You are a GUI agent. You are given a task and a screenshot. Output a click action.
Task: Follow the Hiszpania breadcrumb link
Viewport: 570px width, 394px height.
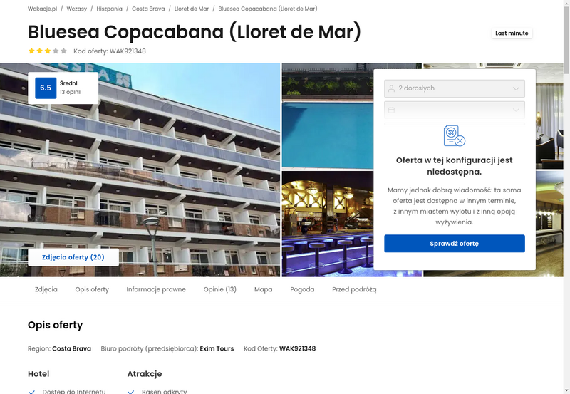click(x=110, y=9)
